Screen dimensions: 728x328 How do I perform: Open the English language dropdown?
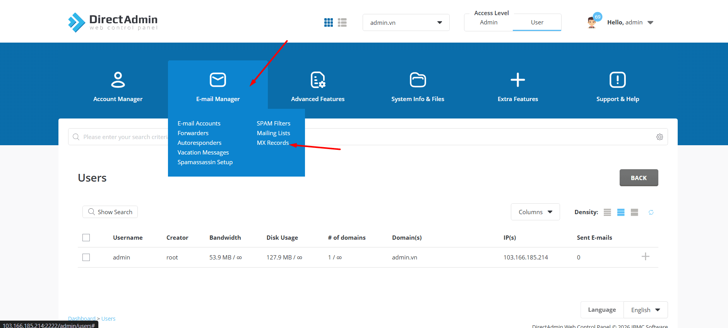645,310
